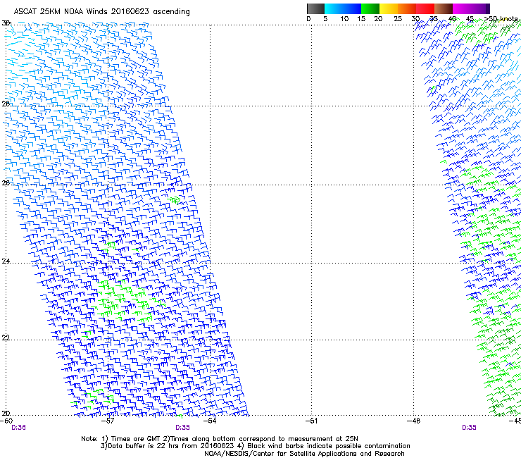Select the '22' latitude axis label
Image resolution: width=521 pixels, height=458 pixels.
tap(6, 338)
